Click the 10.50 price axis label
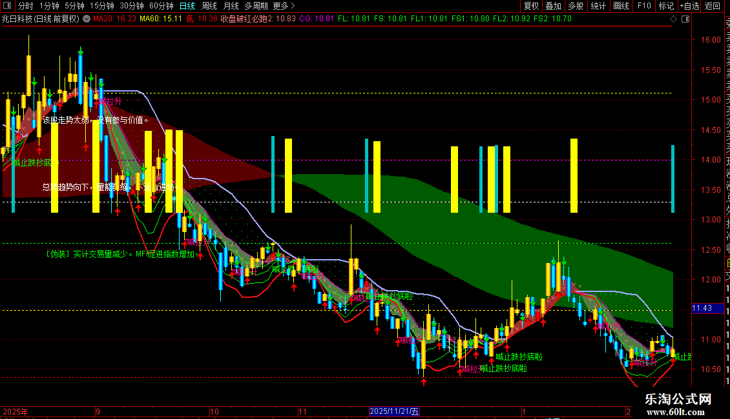Viewport: 730px width, 419px height. 711,369
